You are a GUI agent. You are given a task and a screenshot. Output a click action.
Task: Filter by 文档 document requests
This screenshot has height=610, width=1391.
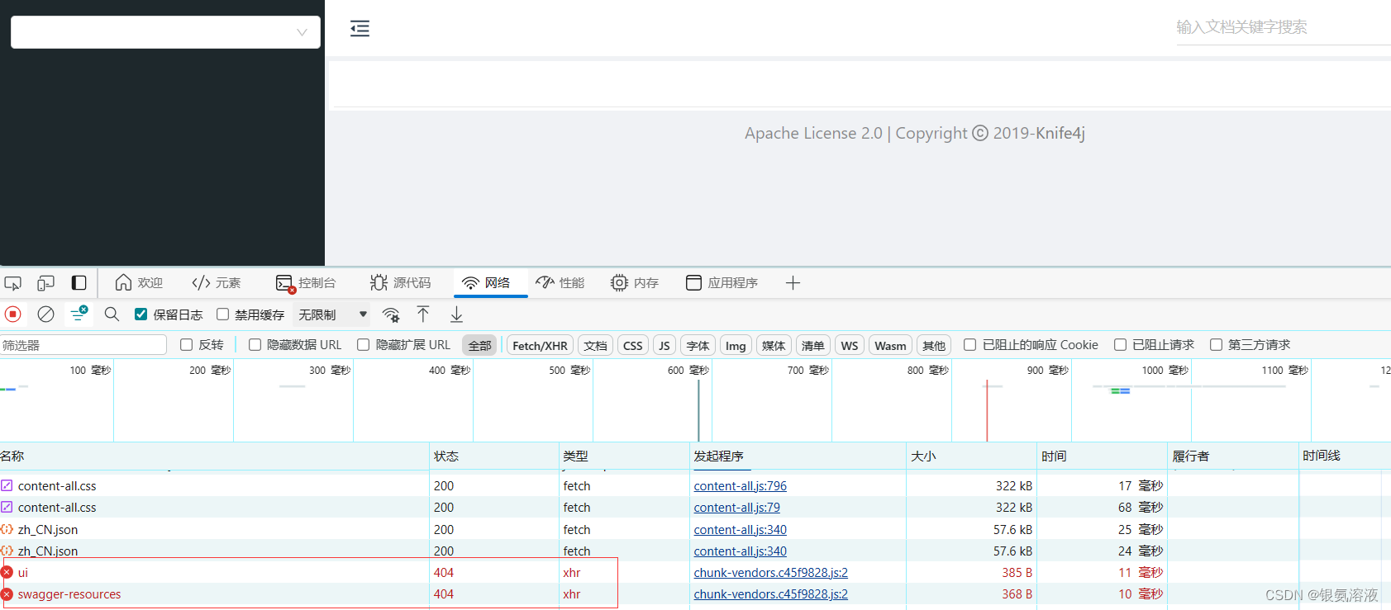(x=595, y=346)
